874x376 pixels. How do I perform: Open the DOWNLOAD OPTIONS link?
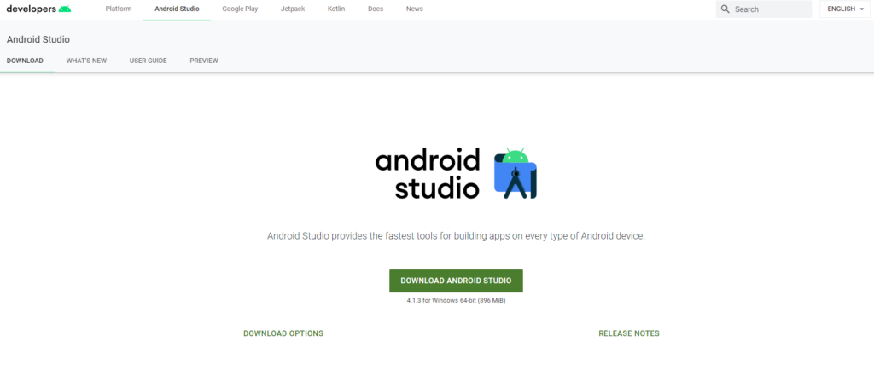pyautogui.click(x=283, y=333)
